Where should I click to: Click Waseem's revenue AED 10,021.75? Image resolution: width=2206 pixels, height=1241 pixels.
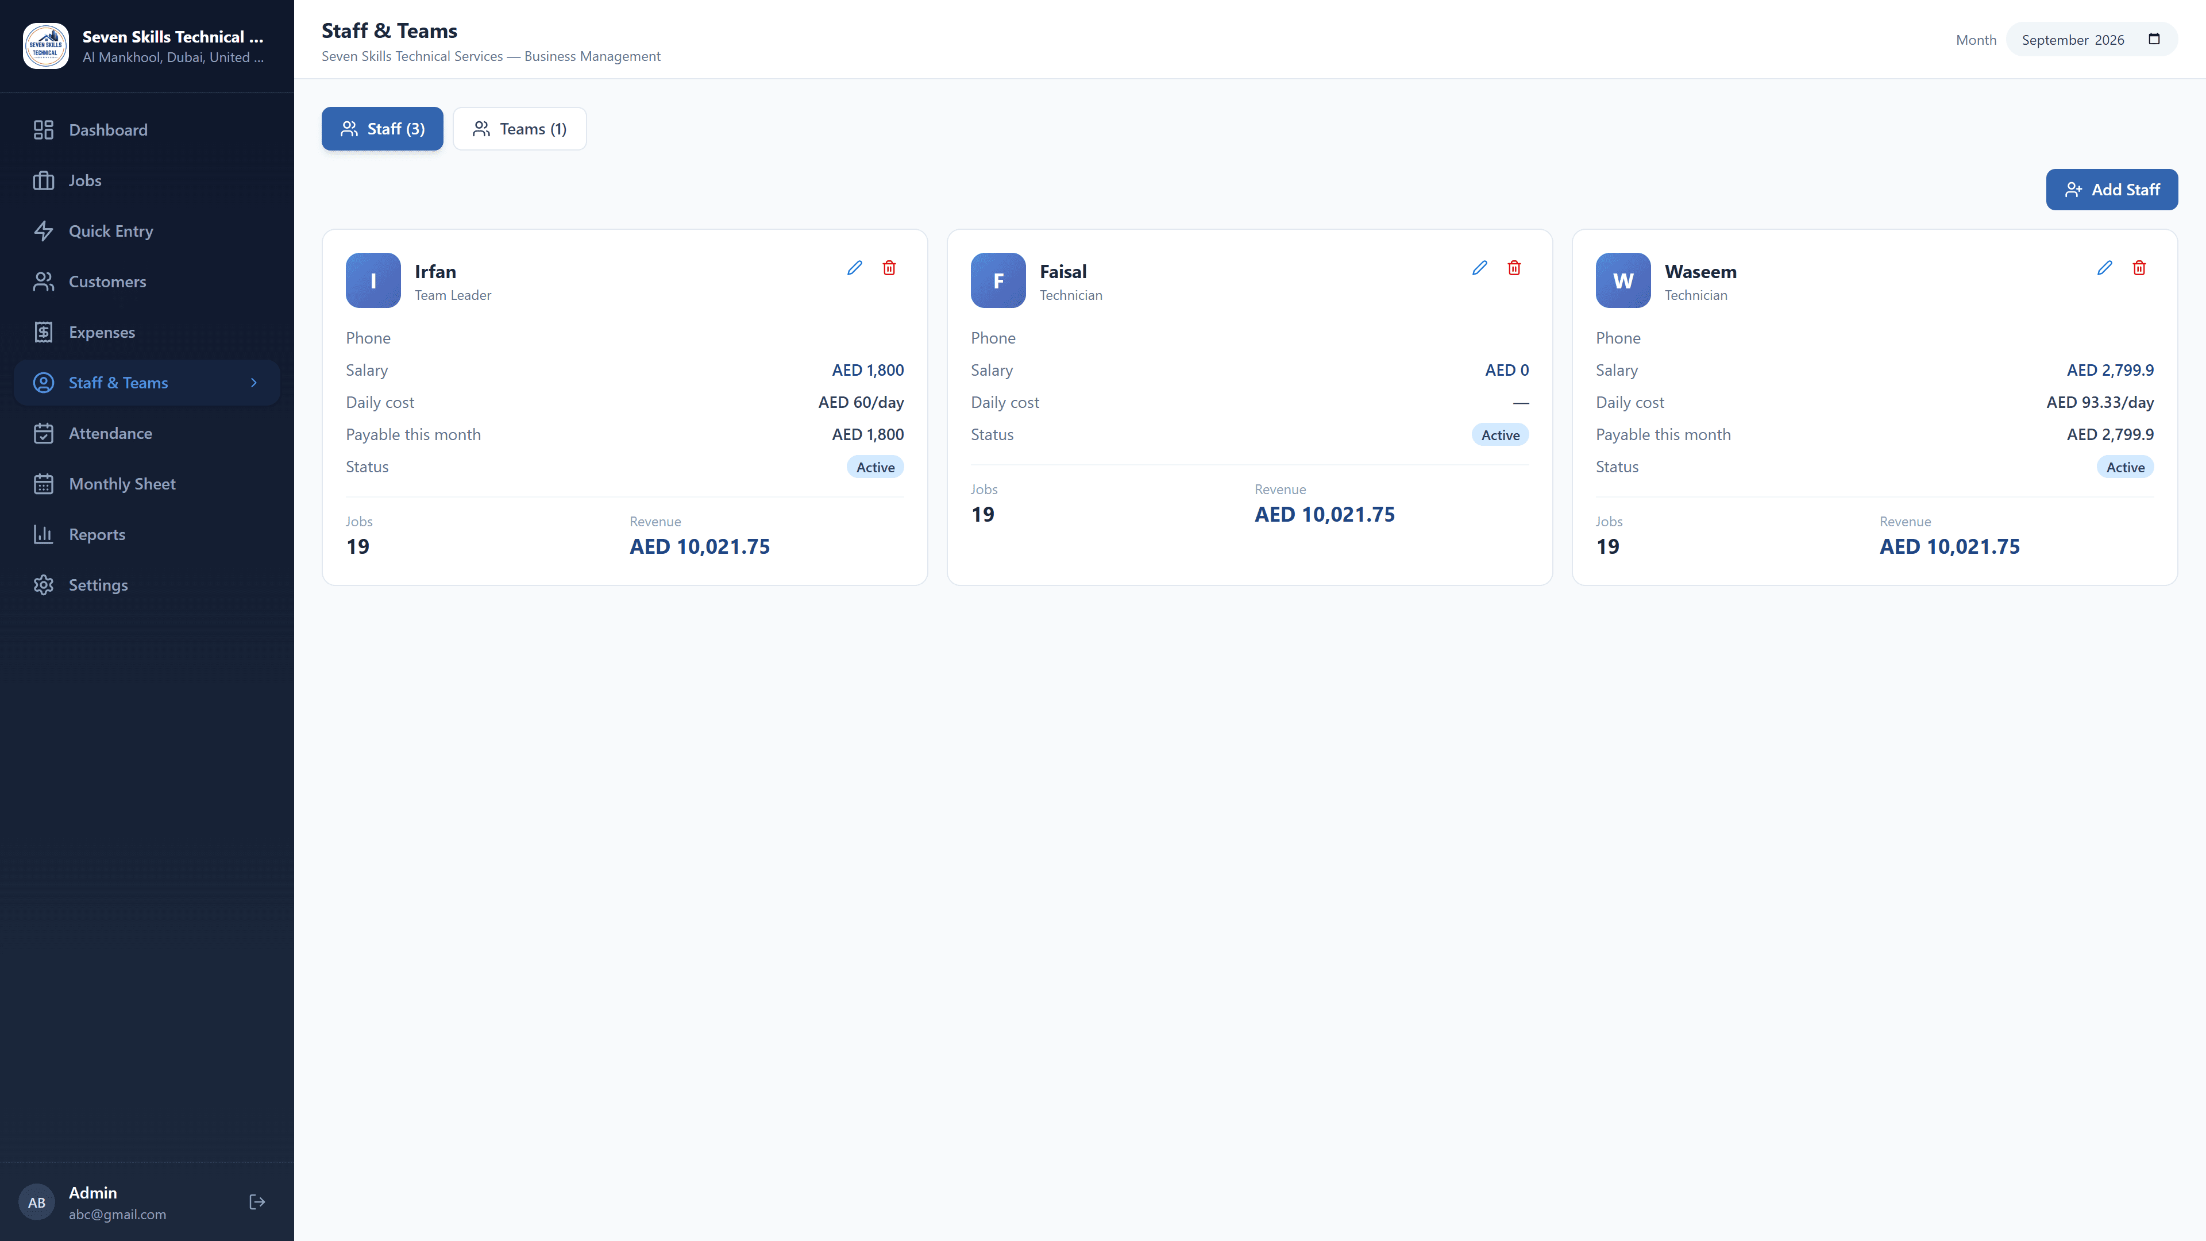pos(1950,546)
